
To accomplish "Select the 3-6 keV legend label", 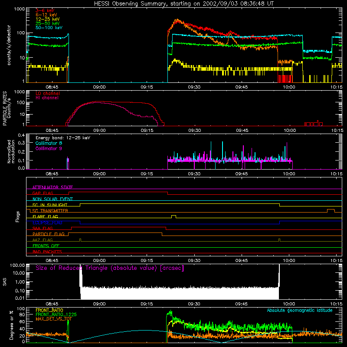I will point(45,10).
